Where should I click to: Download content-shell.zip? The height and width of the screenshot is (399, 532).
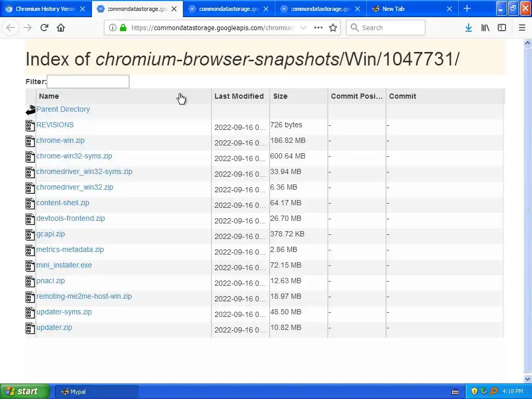[63, 203]
